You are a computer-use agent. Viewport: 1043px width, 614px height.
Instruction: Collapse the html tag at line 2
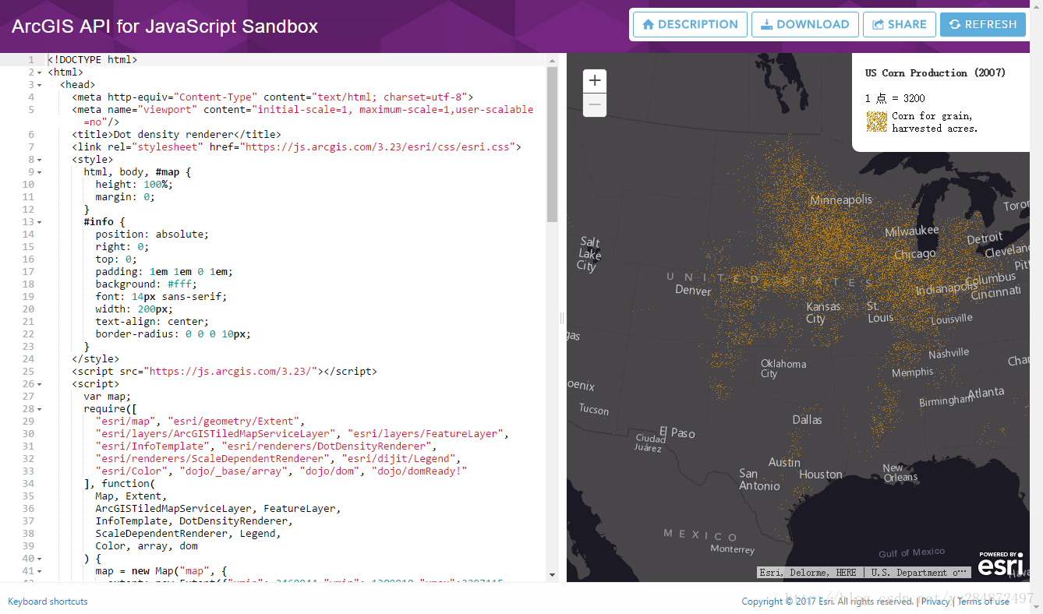(x=40, y=72)
